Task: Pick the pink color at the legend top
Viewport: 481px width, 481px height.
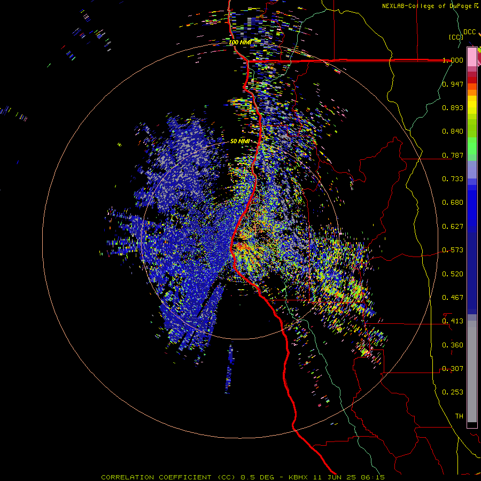Action: tap(472, 57)
